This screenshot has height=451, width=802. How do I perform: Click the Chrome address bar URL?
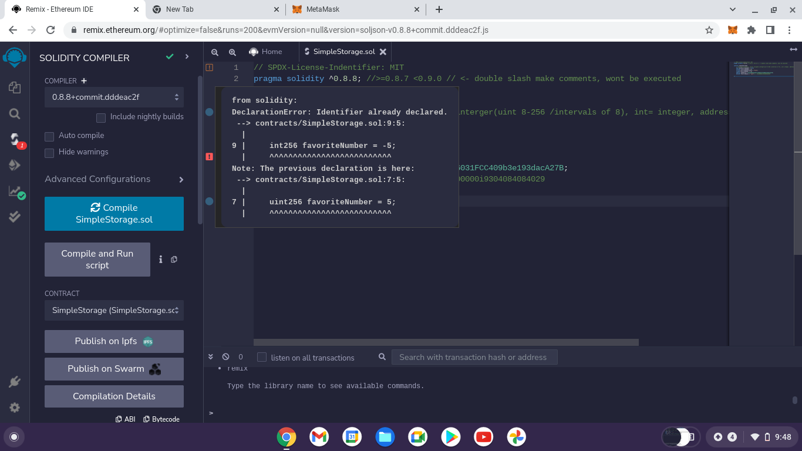coord(286,30)
